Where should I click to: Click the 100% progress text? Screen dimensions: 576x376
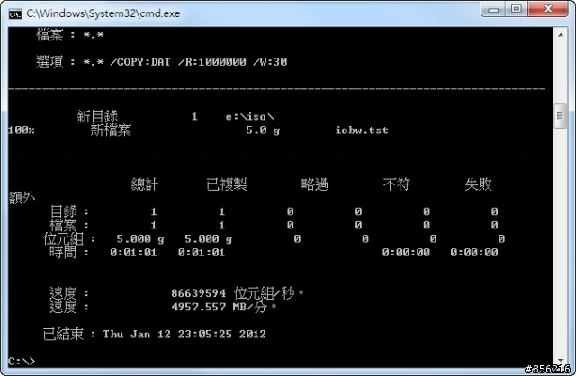point(22,130)
